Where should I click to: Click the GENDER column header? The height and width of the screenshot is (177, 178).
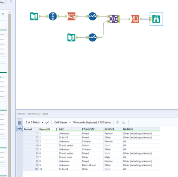click(113, 129)
